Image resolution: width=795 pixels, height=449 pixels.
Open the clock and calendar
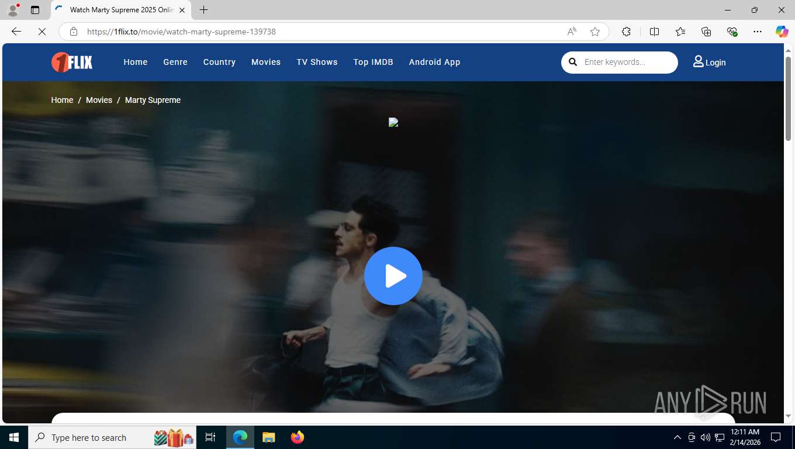click(745, 437)
